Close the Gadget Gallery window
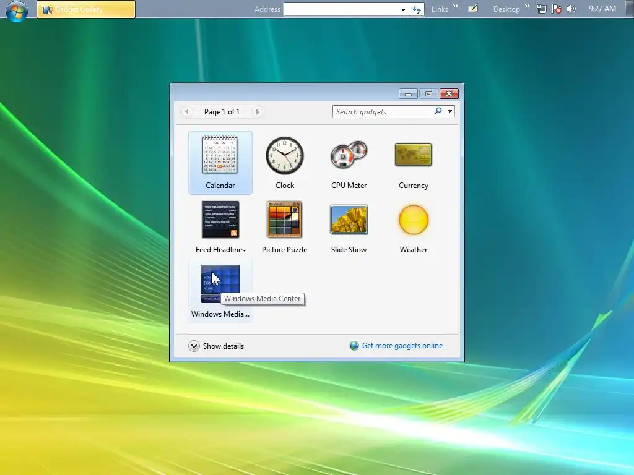634x475 pixels. [449, 94]
